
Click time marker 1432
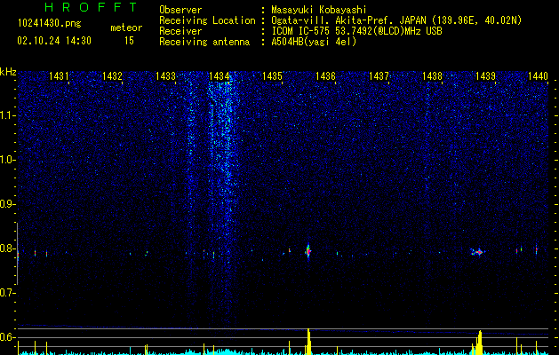click(112, 75)
